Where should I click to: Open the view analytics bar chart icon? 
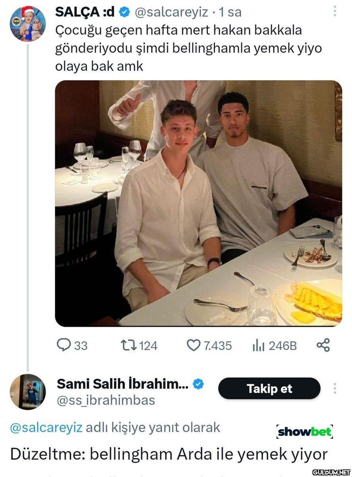(258, 345)
